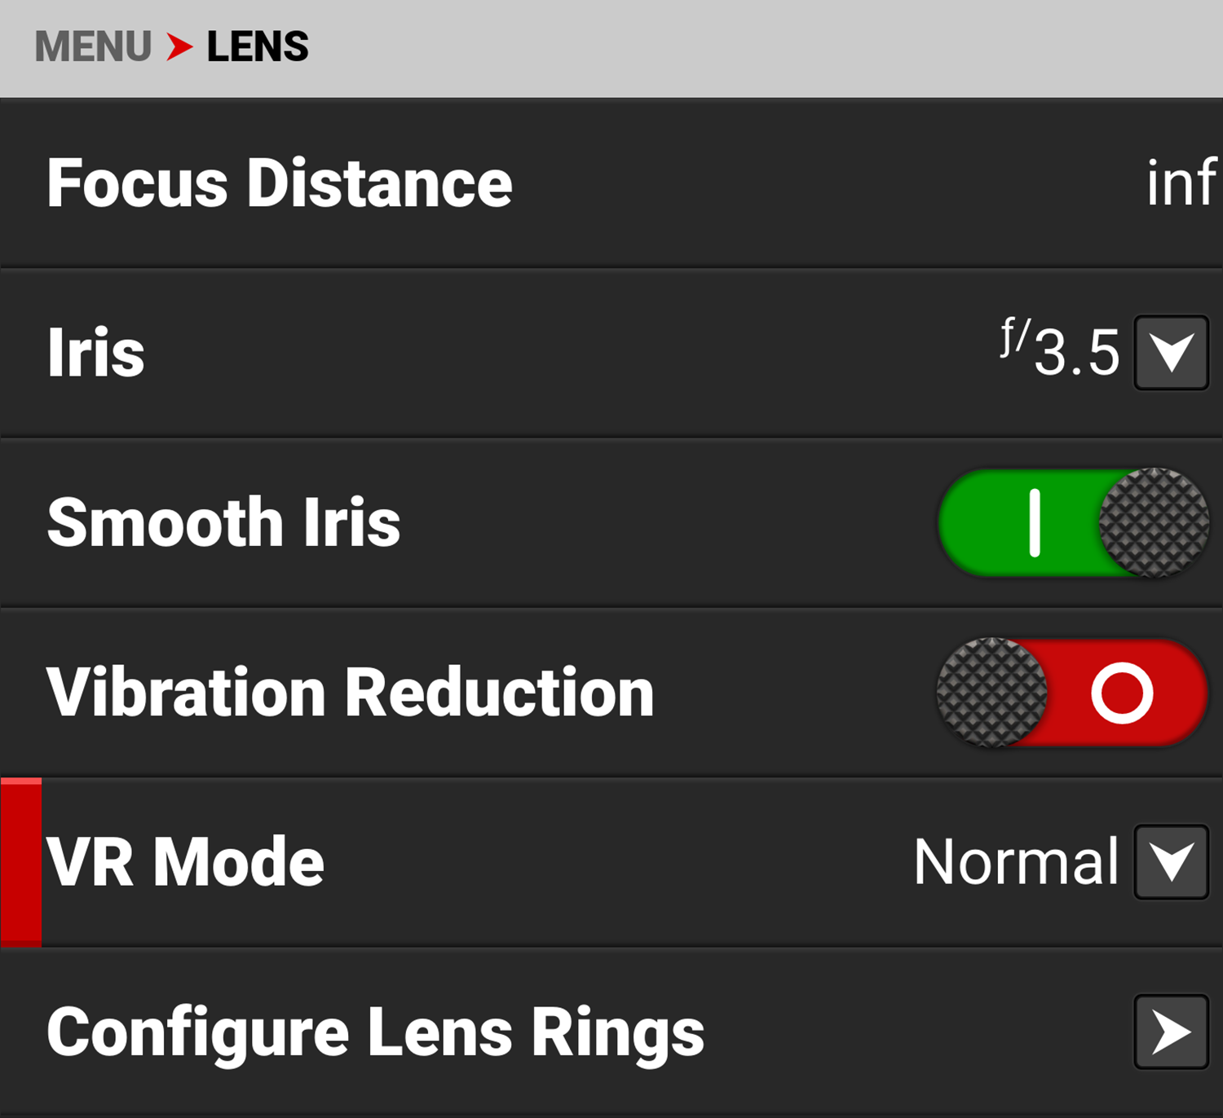
Task: Click the red VR Mode selection marker
Action: coord(21,862)
